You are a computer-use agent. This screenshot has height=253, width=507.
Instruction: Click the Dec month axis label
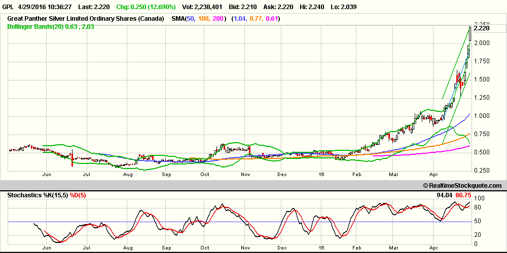point(281,175)
